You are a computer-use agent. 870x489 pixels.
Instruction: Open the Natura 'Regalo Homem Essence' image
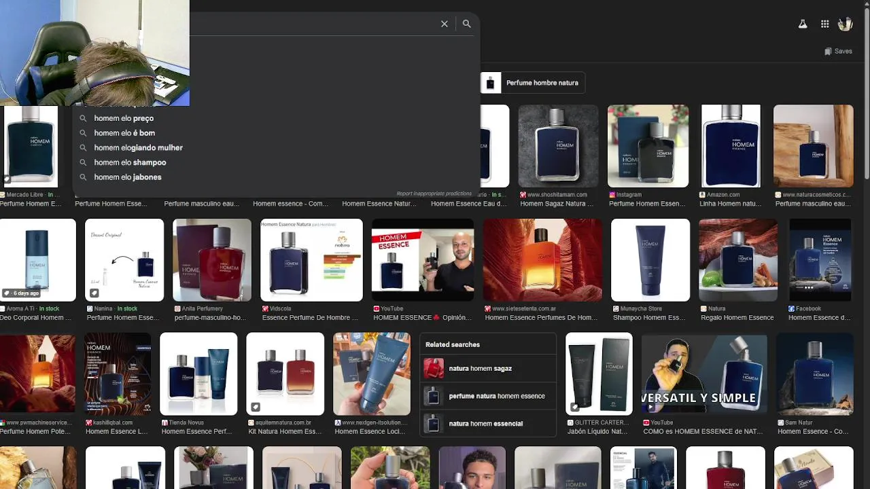click(x=738, y=260)
